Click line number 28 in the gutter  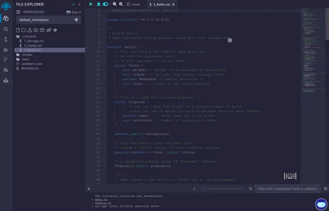[98, 134]
